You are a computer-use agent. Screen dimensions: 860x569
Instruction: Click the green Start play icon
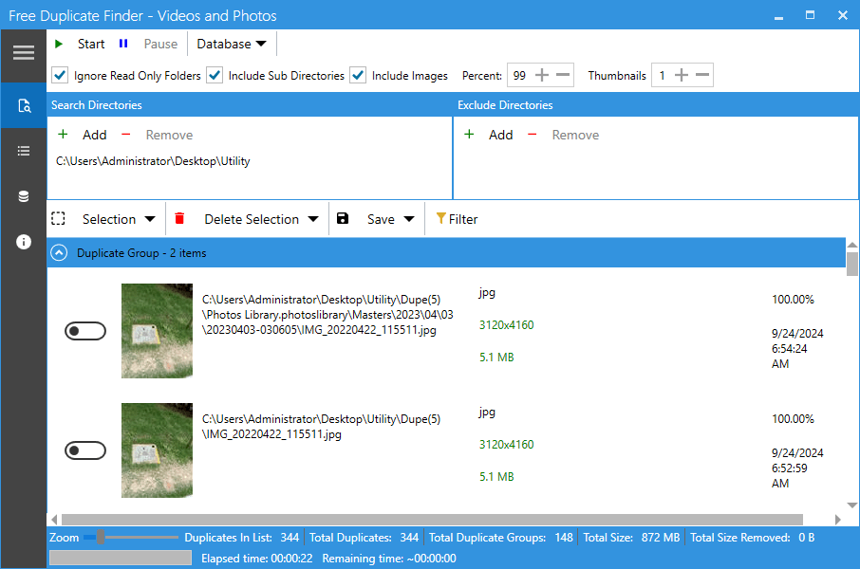pos(59,44)
